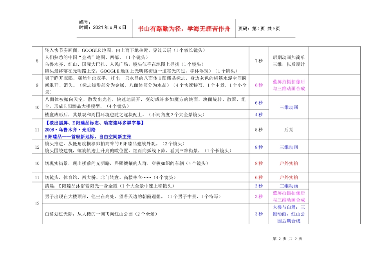Click "6秒" beside 男子睁开双眼 row
The image size is (372, 263).
pos(259,85)
